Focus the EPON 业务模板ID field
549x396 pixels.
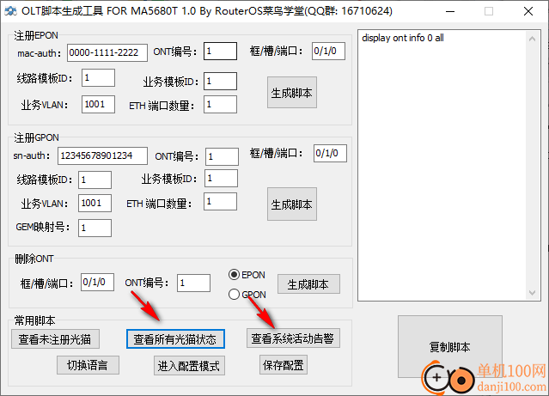(220, 82)
